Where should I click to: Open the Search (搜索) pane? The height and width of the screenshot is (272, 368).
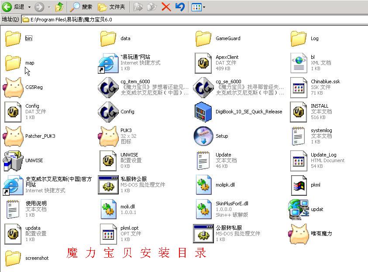(82, 7)
